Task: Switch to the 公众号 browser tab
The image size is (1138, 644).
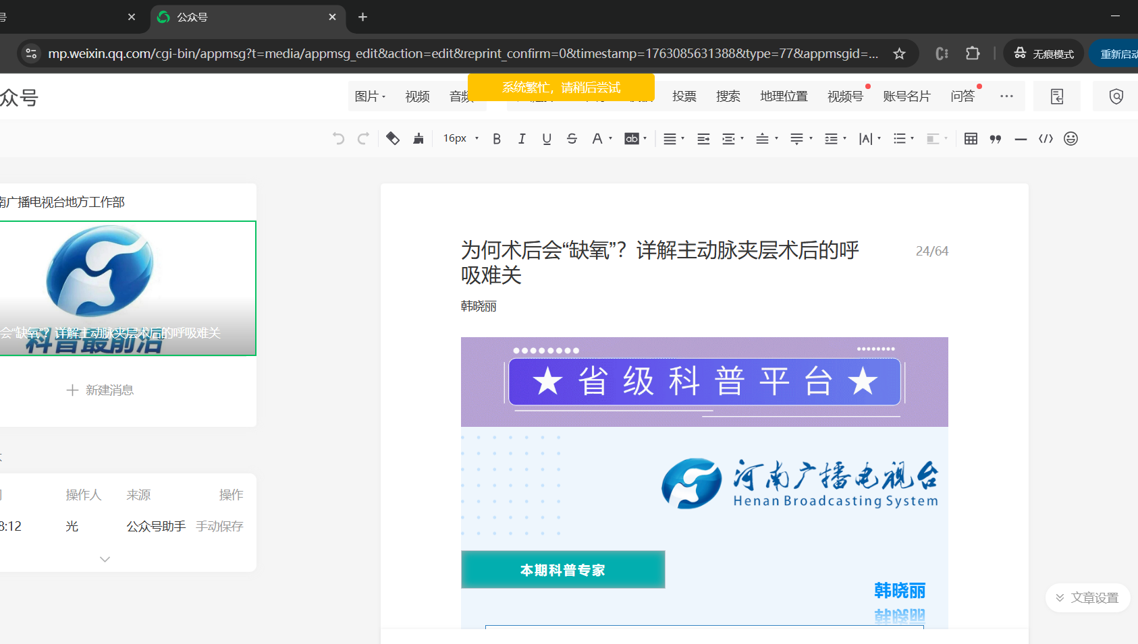Action: tap(247, 18)
